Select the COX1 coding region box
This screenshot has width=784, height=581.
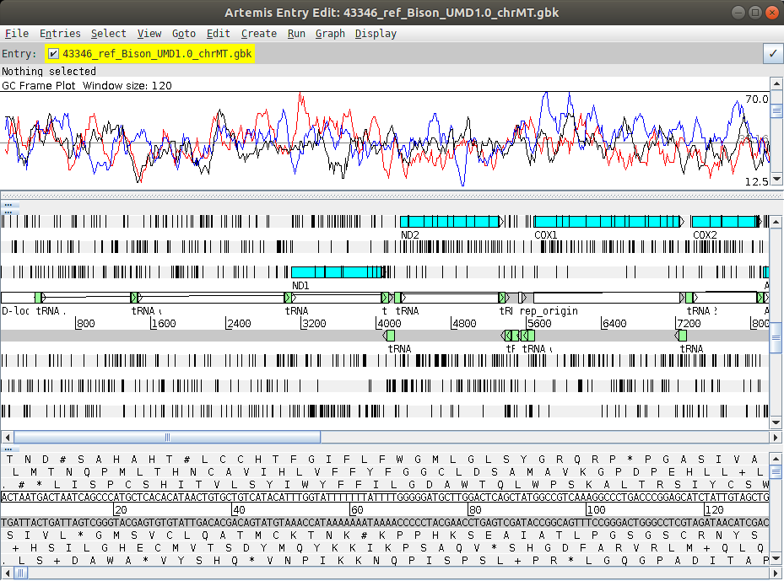(608, 221)
